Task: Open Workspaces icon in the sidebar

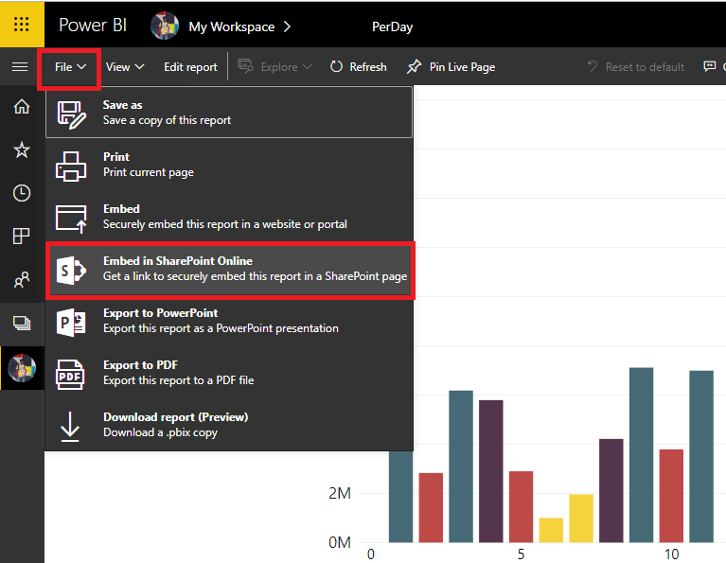Action: pyautogui.click(x=22, y=323)
